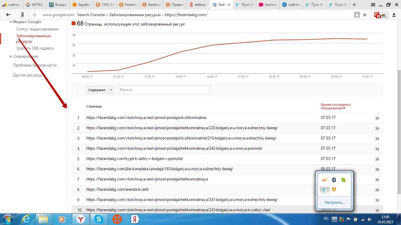Click the bookmark star in address bar

click(365, 15)
